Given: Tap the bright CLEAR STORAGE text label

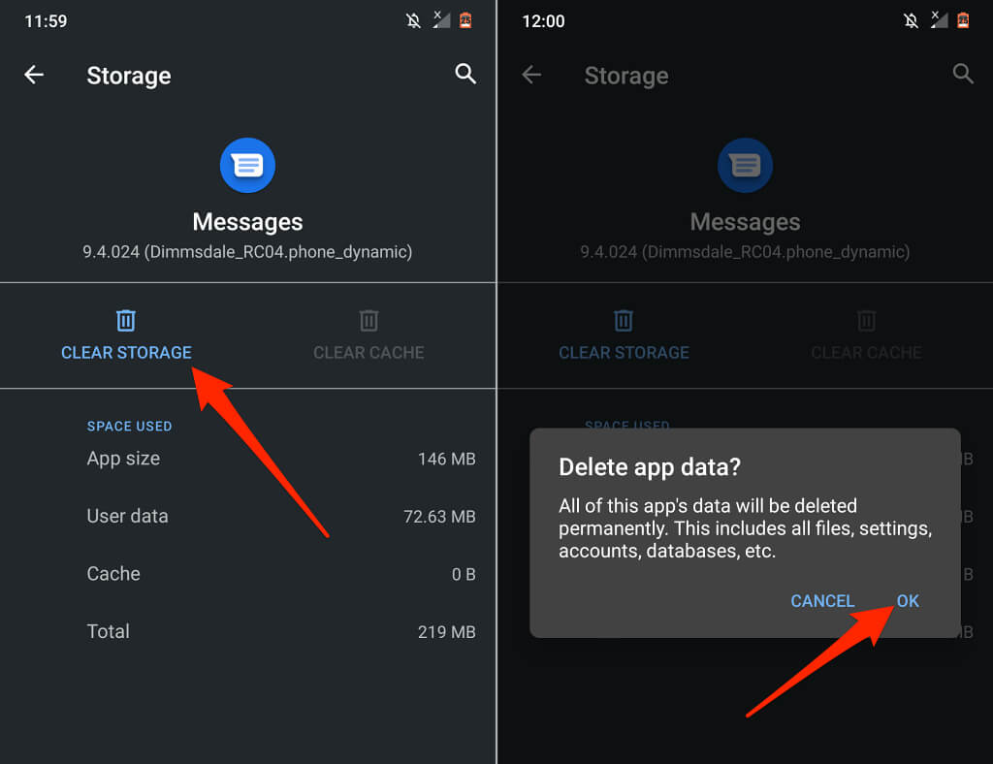Looking at the screenshot, I should tap(126, 353).
